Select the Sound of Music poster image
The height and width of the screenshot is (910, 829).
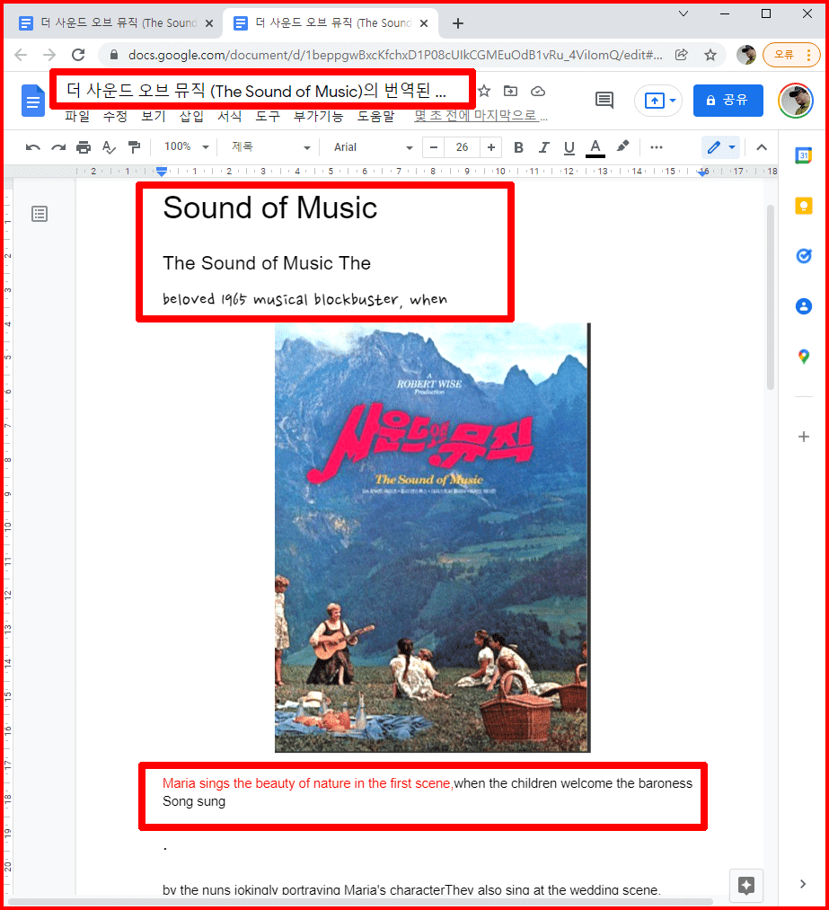point(433,537)
